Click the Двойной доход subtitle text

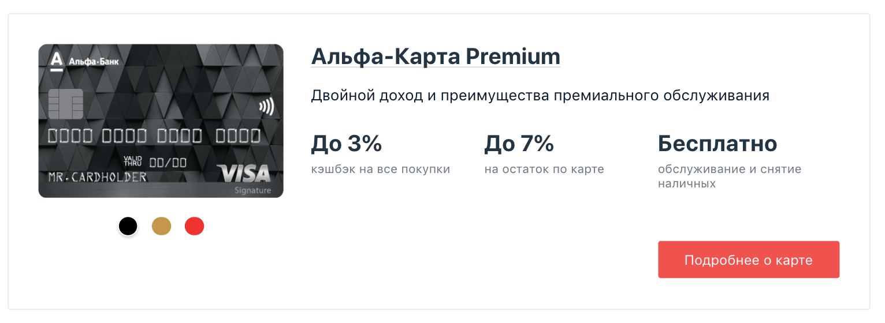[540, 95]
